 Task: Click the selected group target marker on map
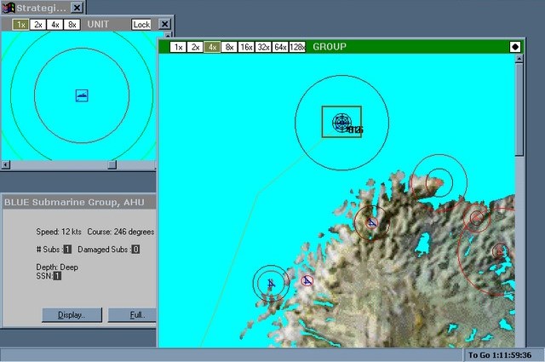pyautogui.click(x=341, y=122)
